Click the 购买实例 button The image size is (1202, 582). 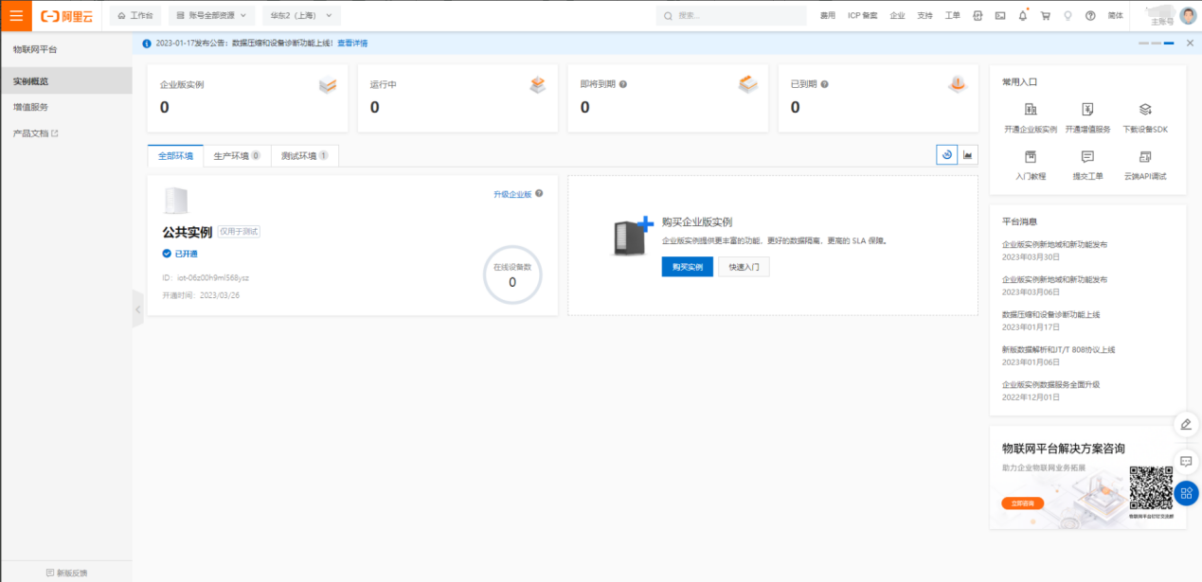tap(687, 267)
